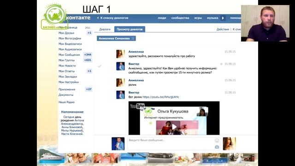This screenshot has width=295, height=166.
Task: Click the music play arrow icon in header
Action: [223, 18]
